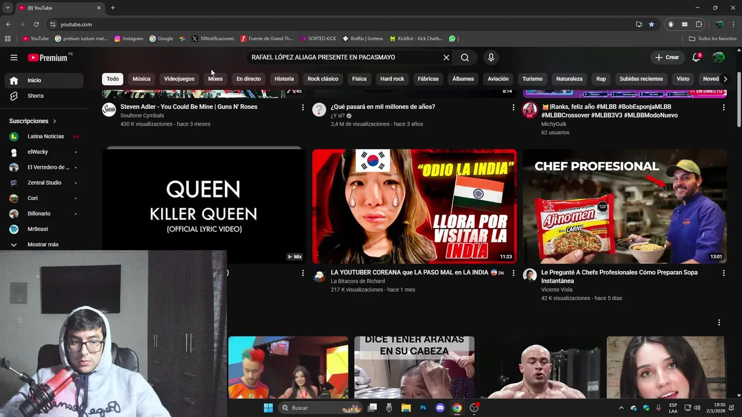Open the notifications bell
This screenshot has height=417, width=742.
click(696, 57)
